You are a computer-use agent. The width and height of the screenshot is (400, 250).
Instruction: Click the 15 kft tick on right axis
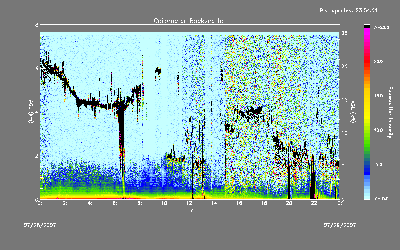pos(345,100)
